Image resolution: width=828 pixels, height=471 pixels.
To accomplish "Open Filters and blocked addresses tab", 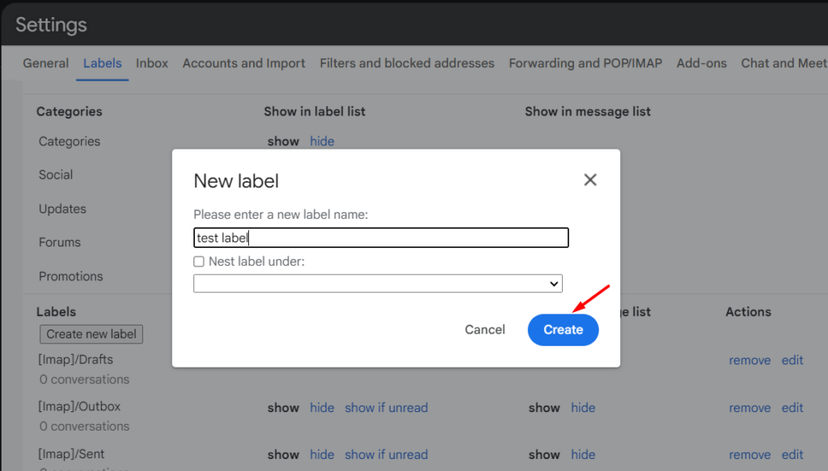I will pos(408,63).
